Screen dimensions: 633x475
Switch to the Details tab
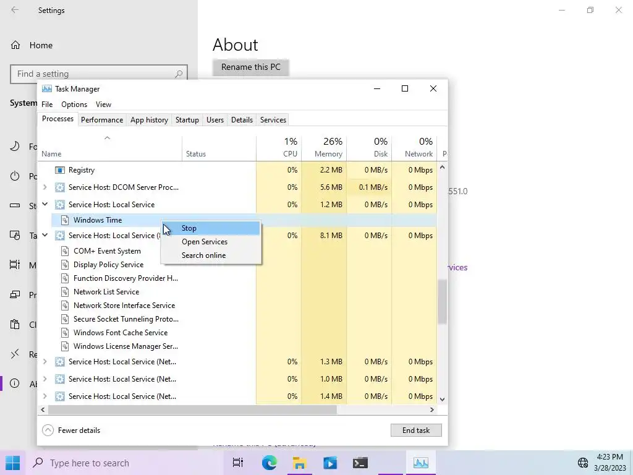point(242,120)
